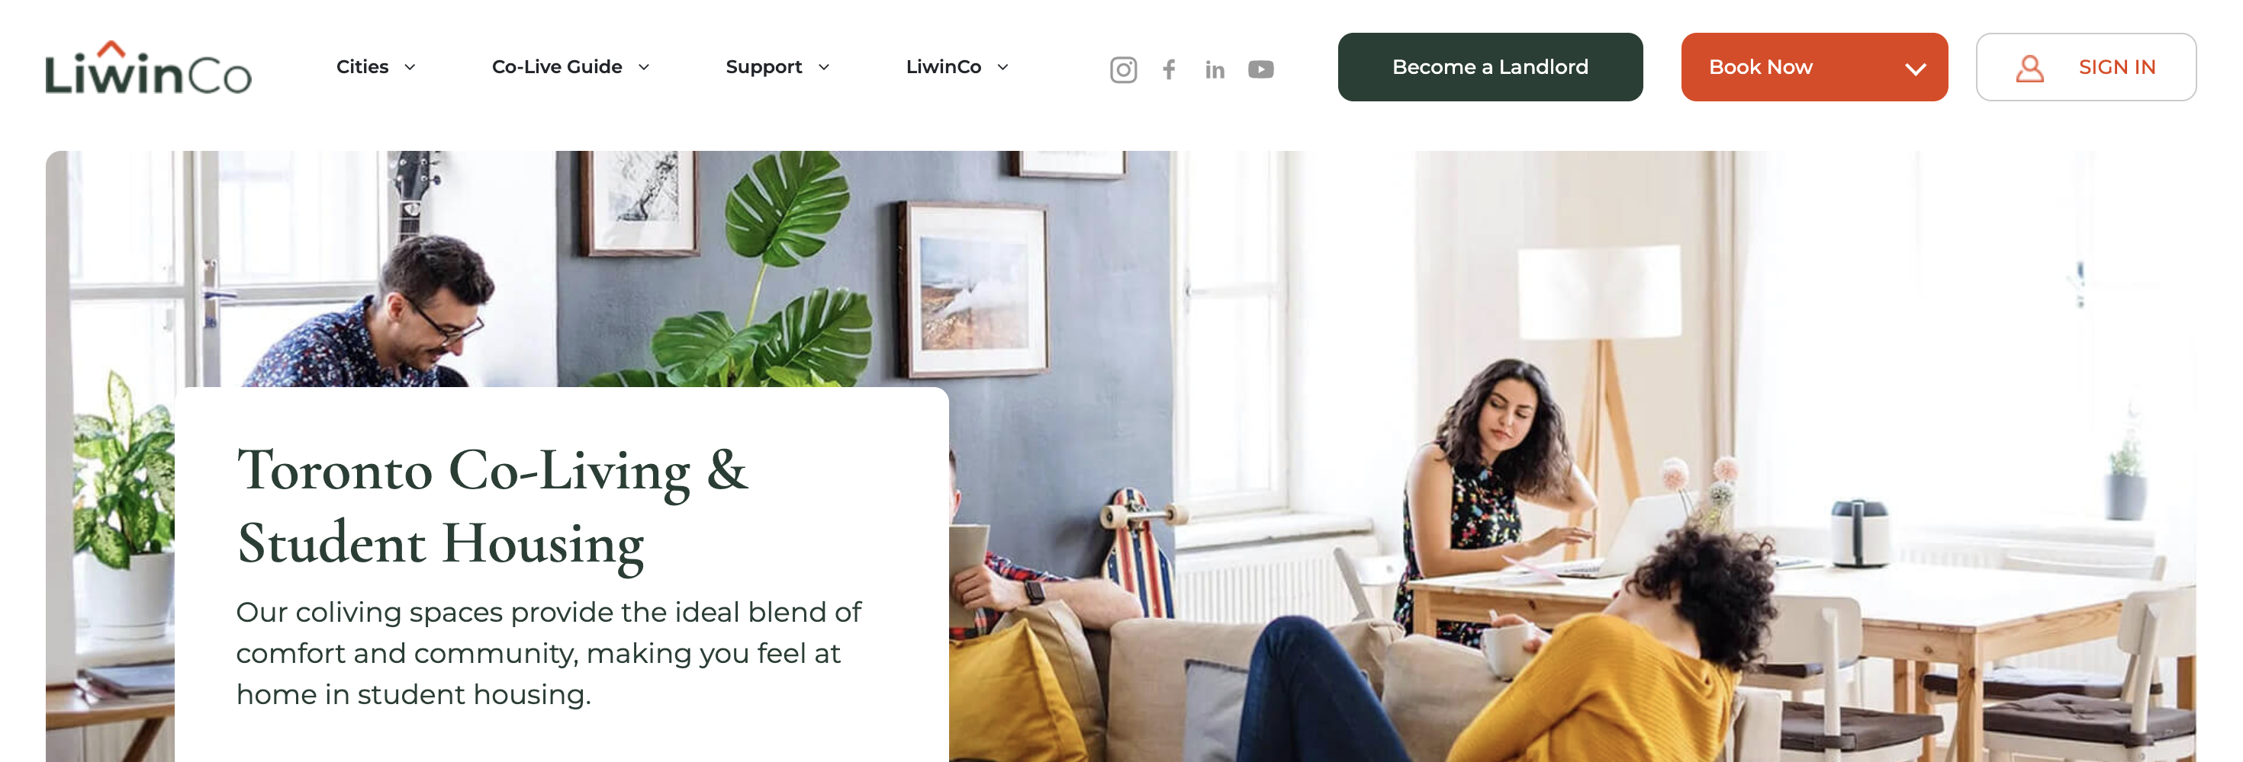The image size is (2243, 762).
Task: Open the Book Now dropdown arrow
Action: tap(1916, 69)
